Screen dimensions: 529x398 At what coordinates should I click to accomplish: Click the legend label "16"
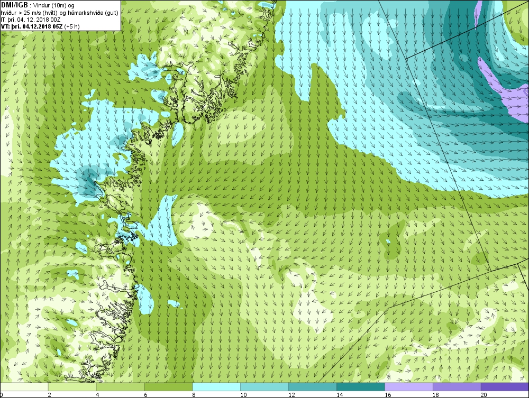coord(388,395)
